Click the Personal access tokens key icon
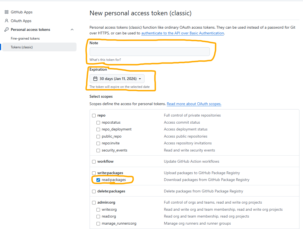The height and width of the screenshot is (229, 303). pos(7,29)
